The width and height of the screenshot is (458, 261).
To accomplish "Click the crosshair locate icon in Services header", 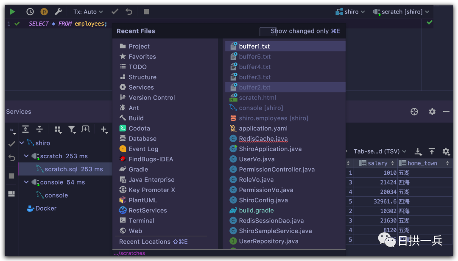I will 414,112.
